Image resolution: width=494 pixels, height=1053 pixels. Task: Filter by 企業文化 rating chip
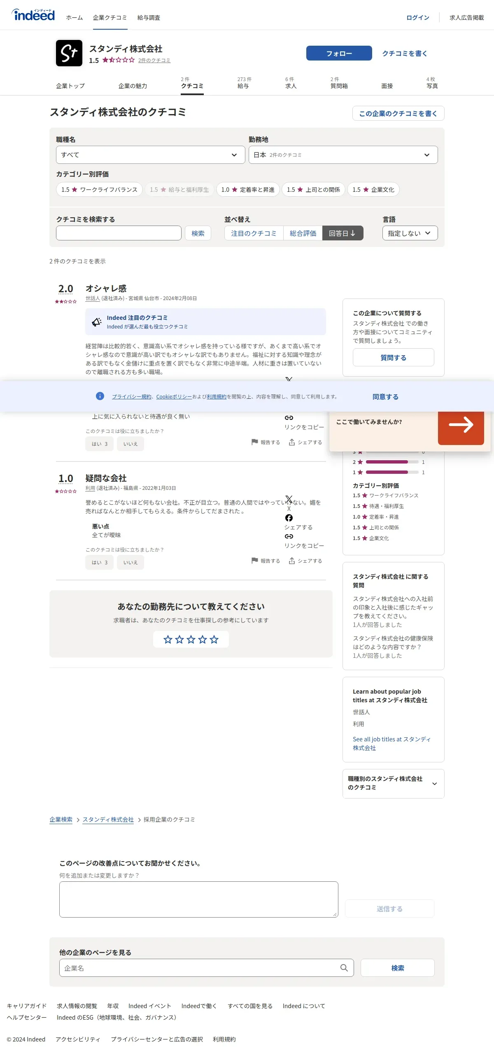[x=373, y=189]
